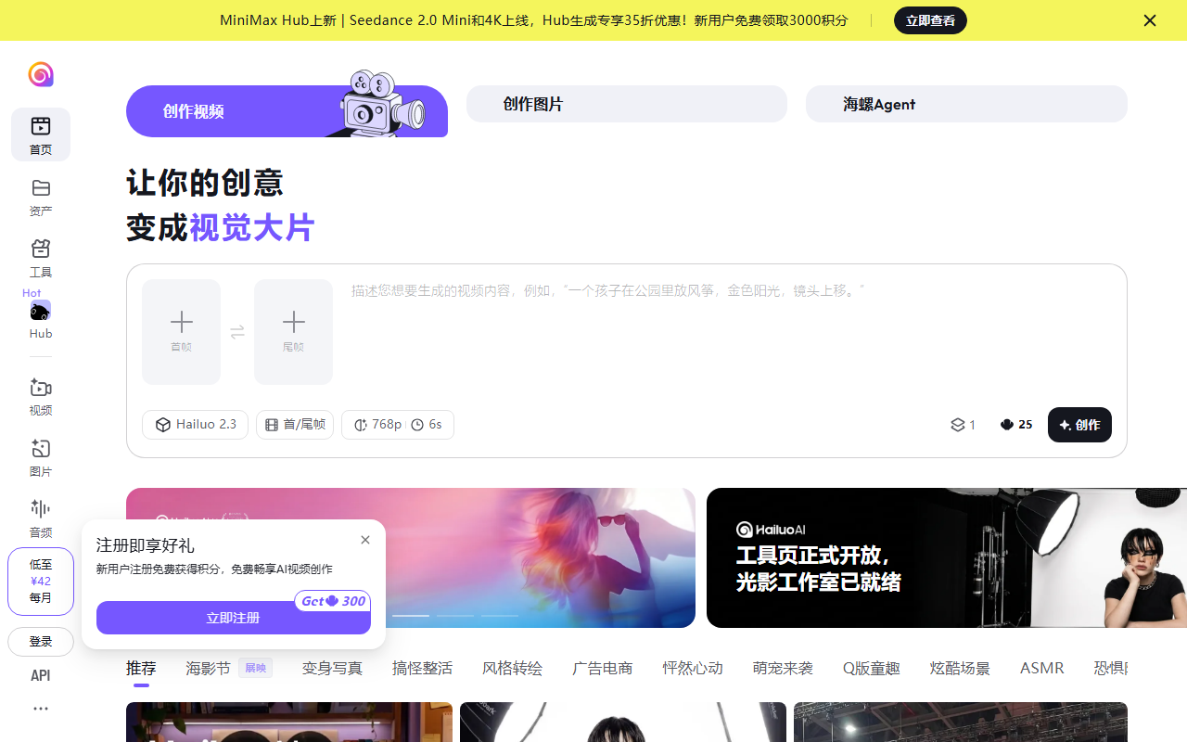This screenshot has width=1187, height=742.
Task: Open the 音频 audio sidebar item
Action: (41, 518)
